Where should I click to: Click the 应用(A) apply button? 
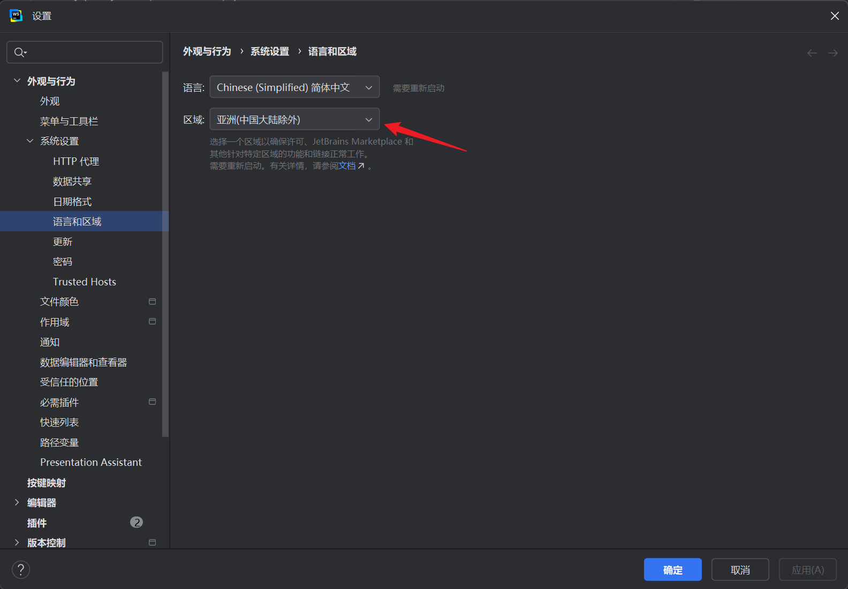click(x=808, y=570)
